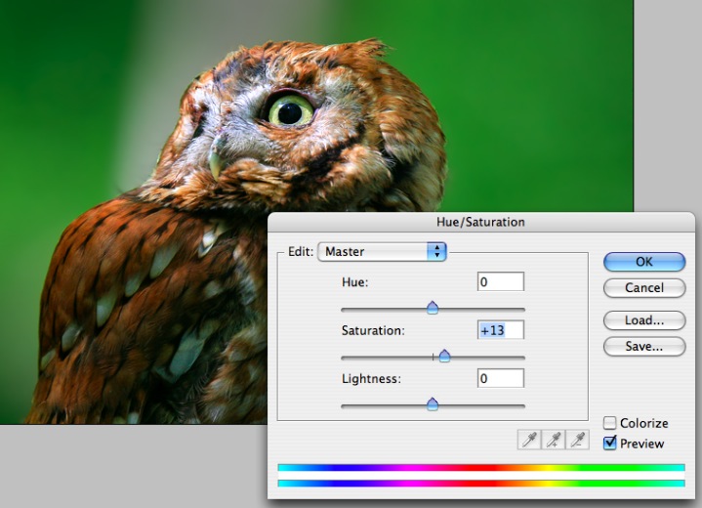This screenshot has height=508, width=702.
Task: Enable the Colorize checkbox
Action: pyautogui.click(x=610, y=423)
